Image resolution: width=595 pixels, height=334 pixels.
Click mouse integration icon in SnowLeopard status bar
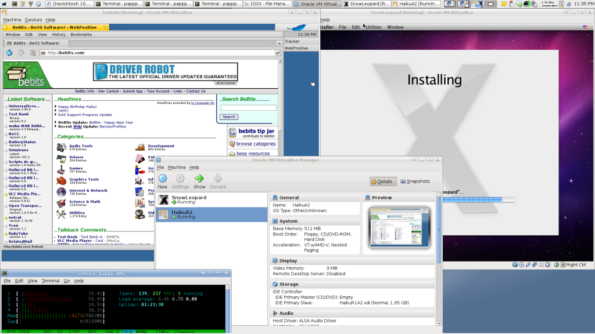point(556,264)
